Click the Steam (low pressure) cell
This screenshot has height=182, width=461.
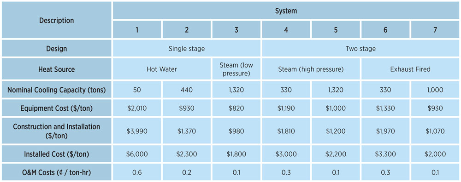click(x=236, y=69)
